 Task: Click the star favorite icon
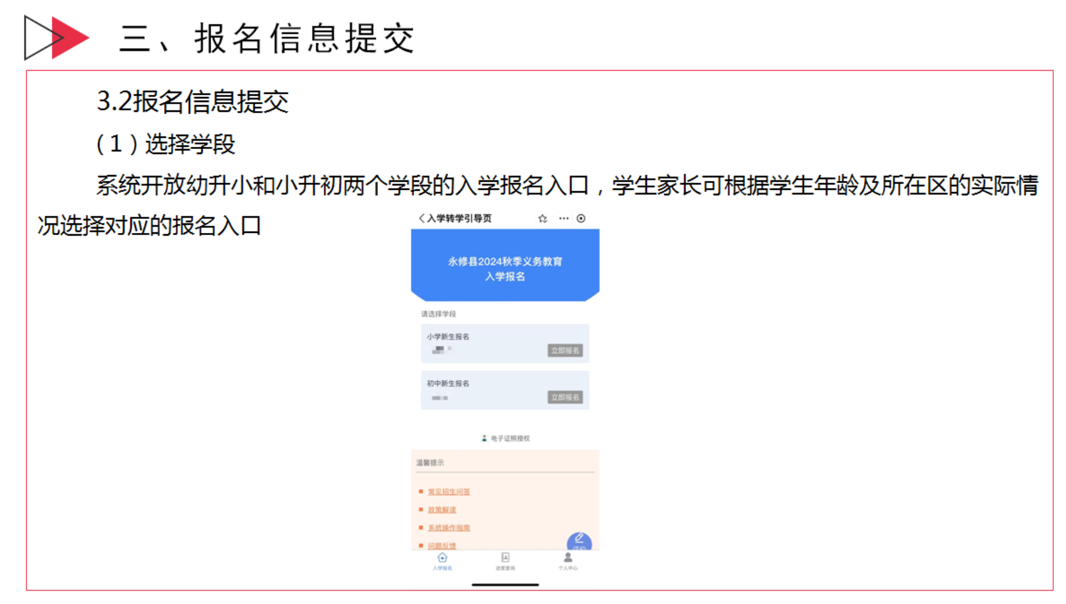pyautogui.click(x=543, y=218)
